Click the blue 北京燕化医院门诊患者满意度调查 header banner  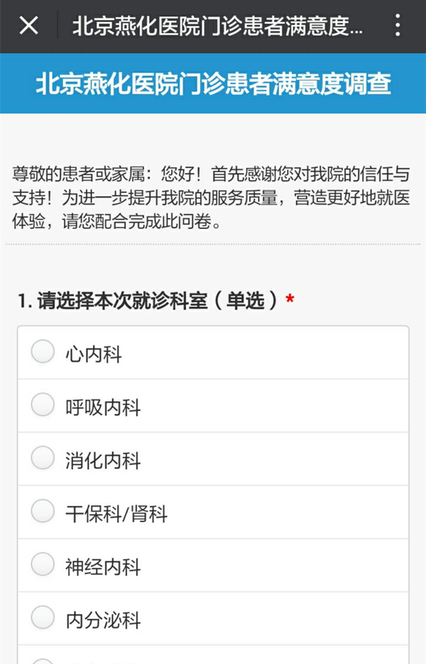(x=213, y=84)
